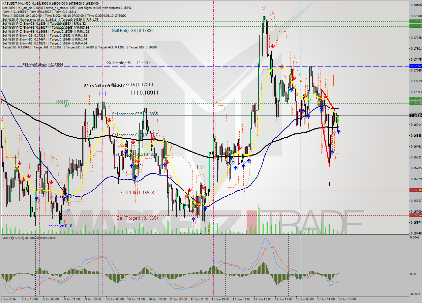Click the green 'Target1' label

62,102
